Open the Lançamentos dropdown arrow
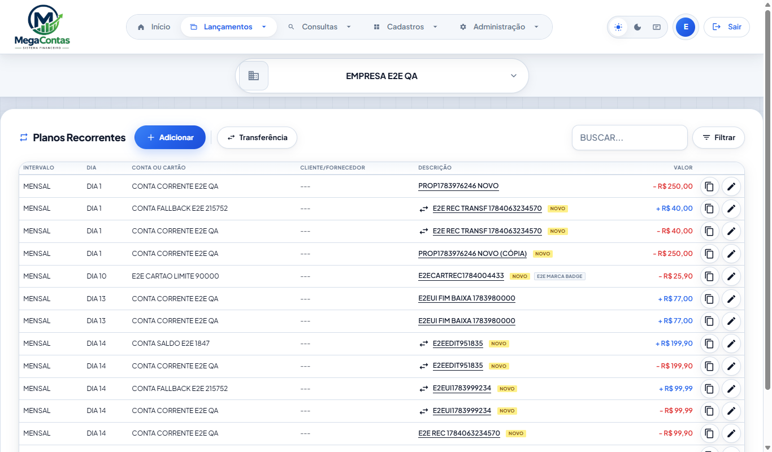 [264, 27]
